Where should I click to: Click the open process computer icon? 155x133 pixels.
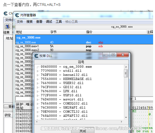coord(7,26)
